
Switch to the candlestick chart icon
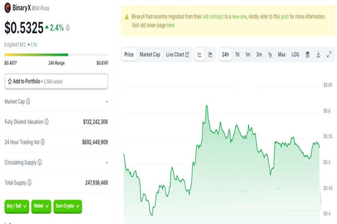210,54
